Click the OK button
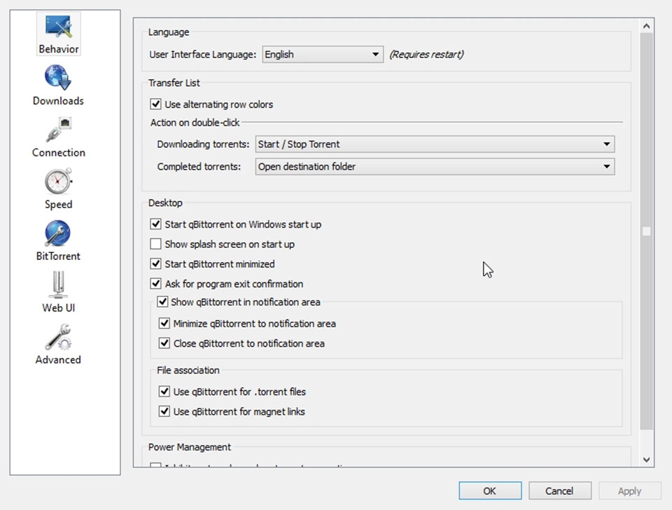 pyautogui.click(x=490, y=490)
